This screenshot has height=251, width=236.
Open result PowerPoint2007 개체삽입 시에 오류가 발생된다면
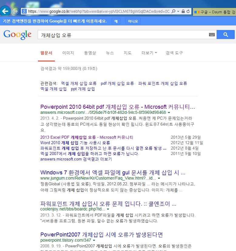click(102, 235)
